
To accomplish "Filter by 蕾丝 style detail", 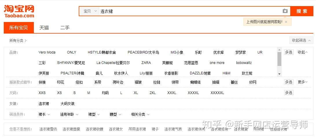I will click(234, 82).
